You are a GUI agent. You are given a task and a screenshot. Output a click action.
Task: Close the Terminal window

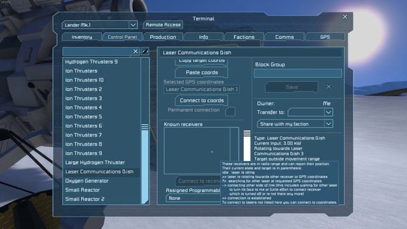pyautogui.click(x=345, y=17)
